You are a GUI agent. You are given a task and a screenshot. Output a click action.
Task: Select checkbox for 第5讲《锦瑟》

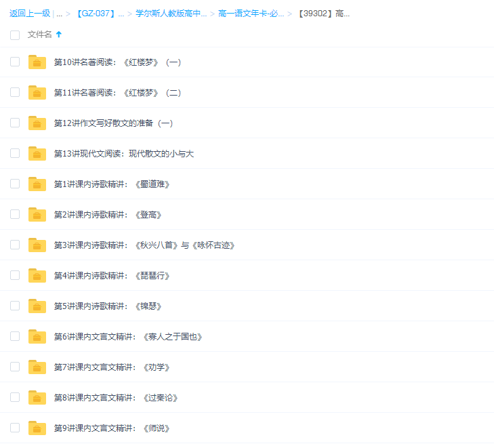click(15, 306)
